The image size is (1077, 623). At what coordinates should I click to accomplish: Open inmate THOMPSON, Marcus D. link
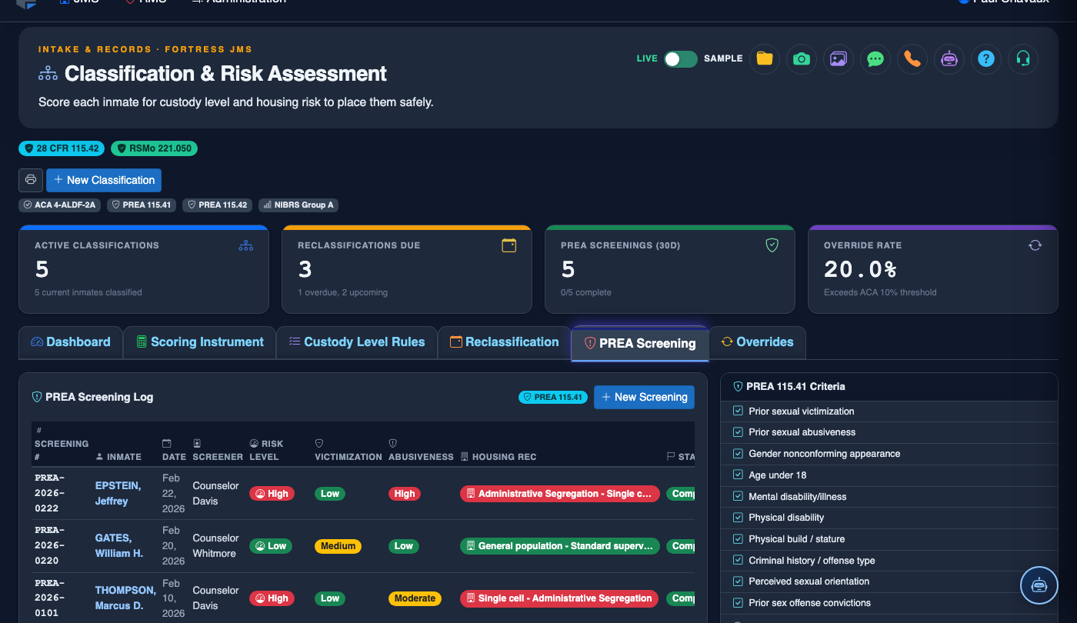(125, 598)
